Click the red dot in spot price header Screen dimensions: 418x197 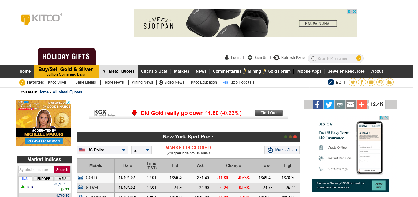295,137
